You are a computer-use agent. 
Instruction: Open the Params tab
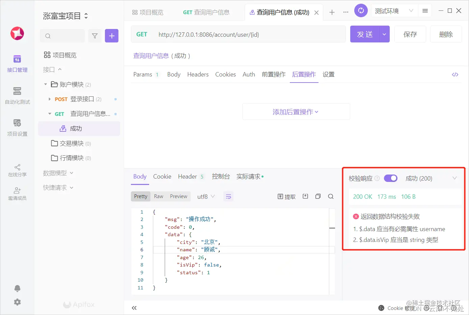(146, 74)
